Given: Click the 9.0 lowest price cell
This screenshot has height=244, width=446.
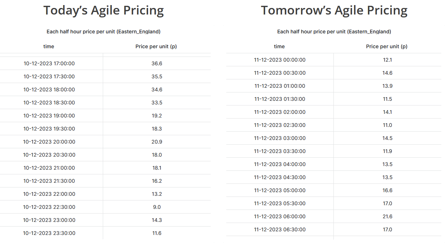Looking at the screenshot, I should pos(157,207).
